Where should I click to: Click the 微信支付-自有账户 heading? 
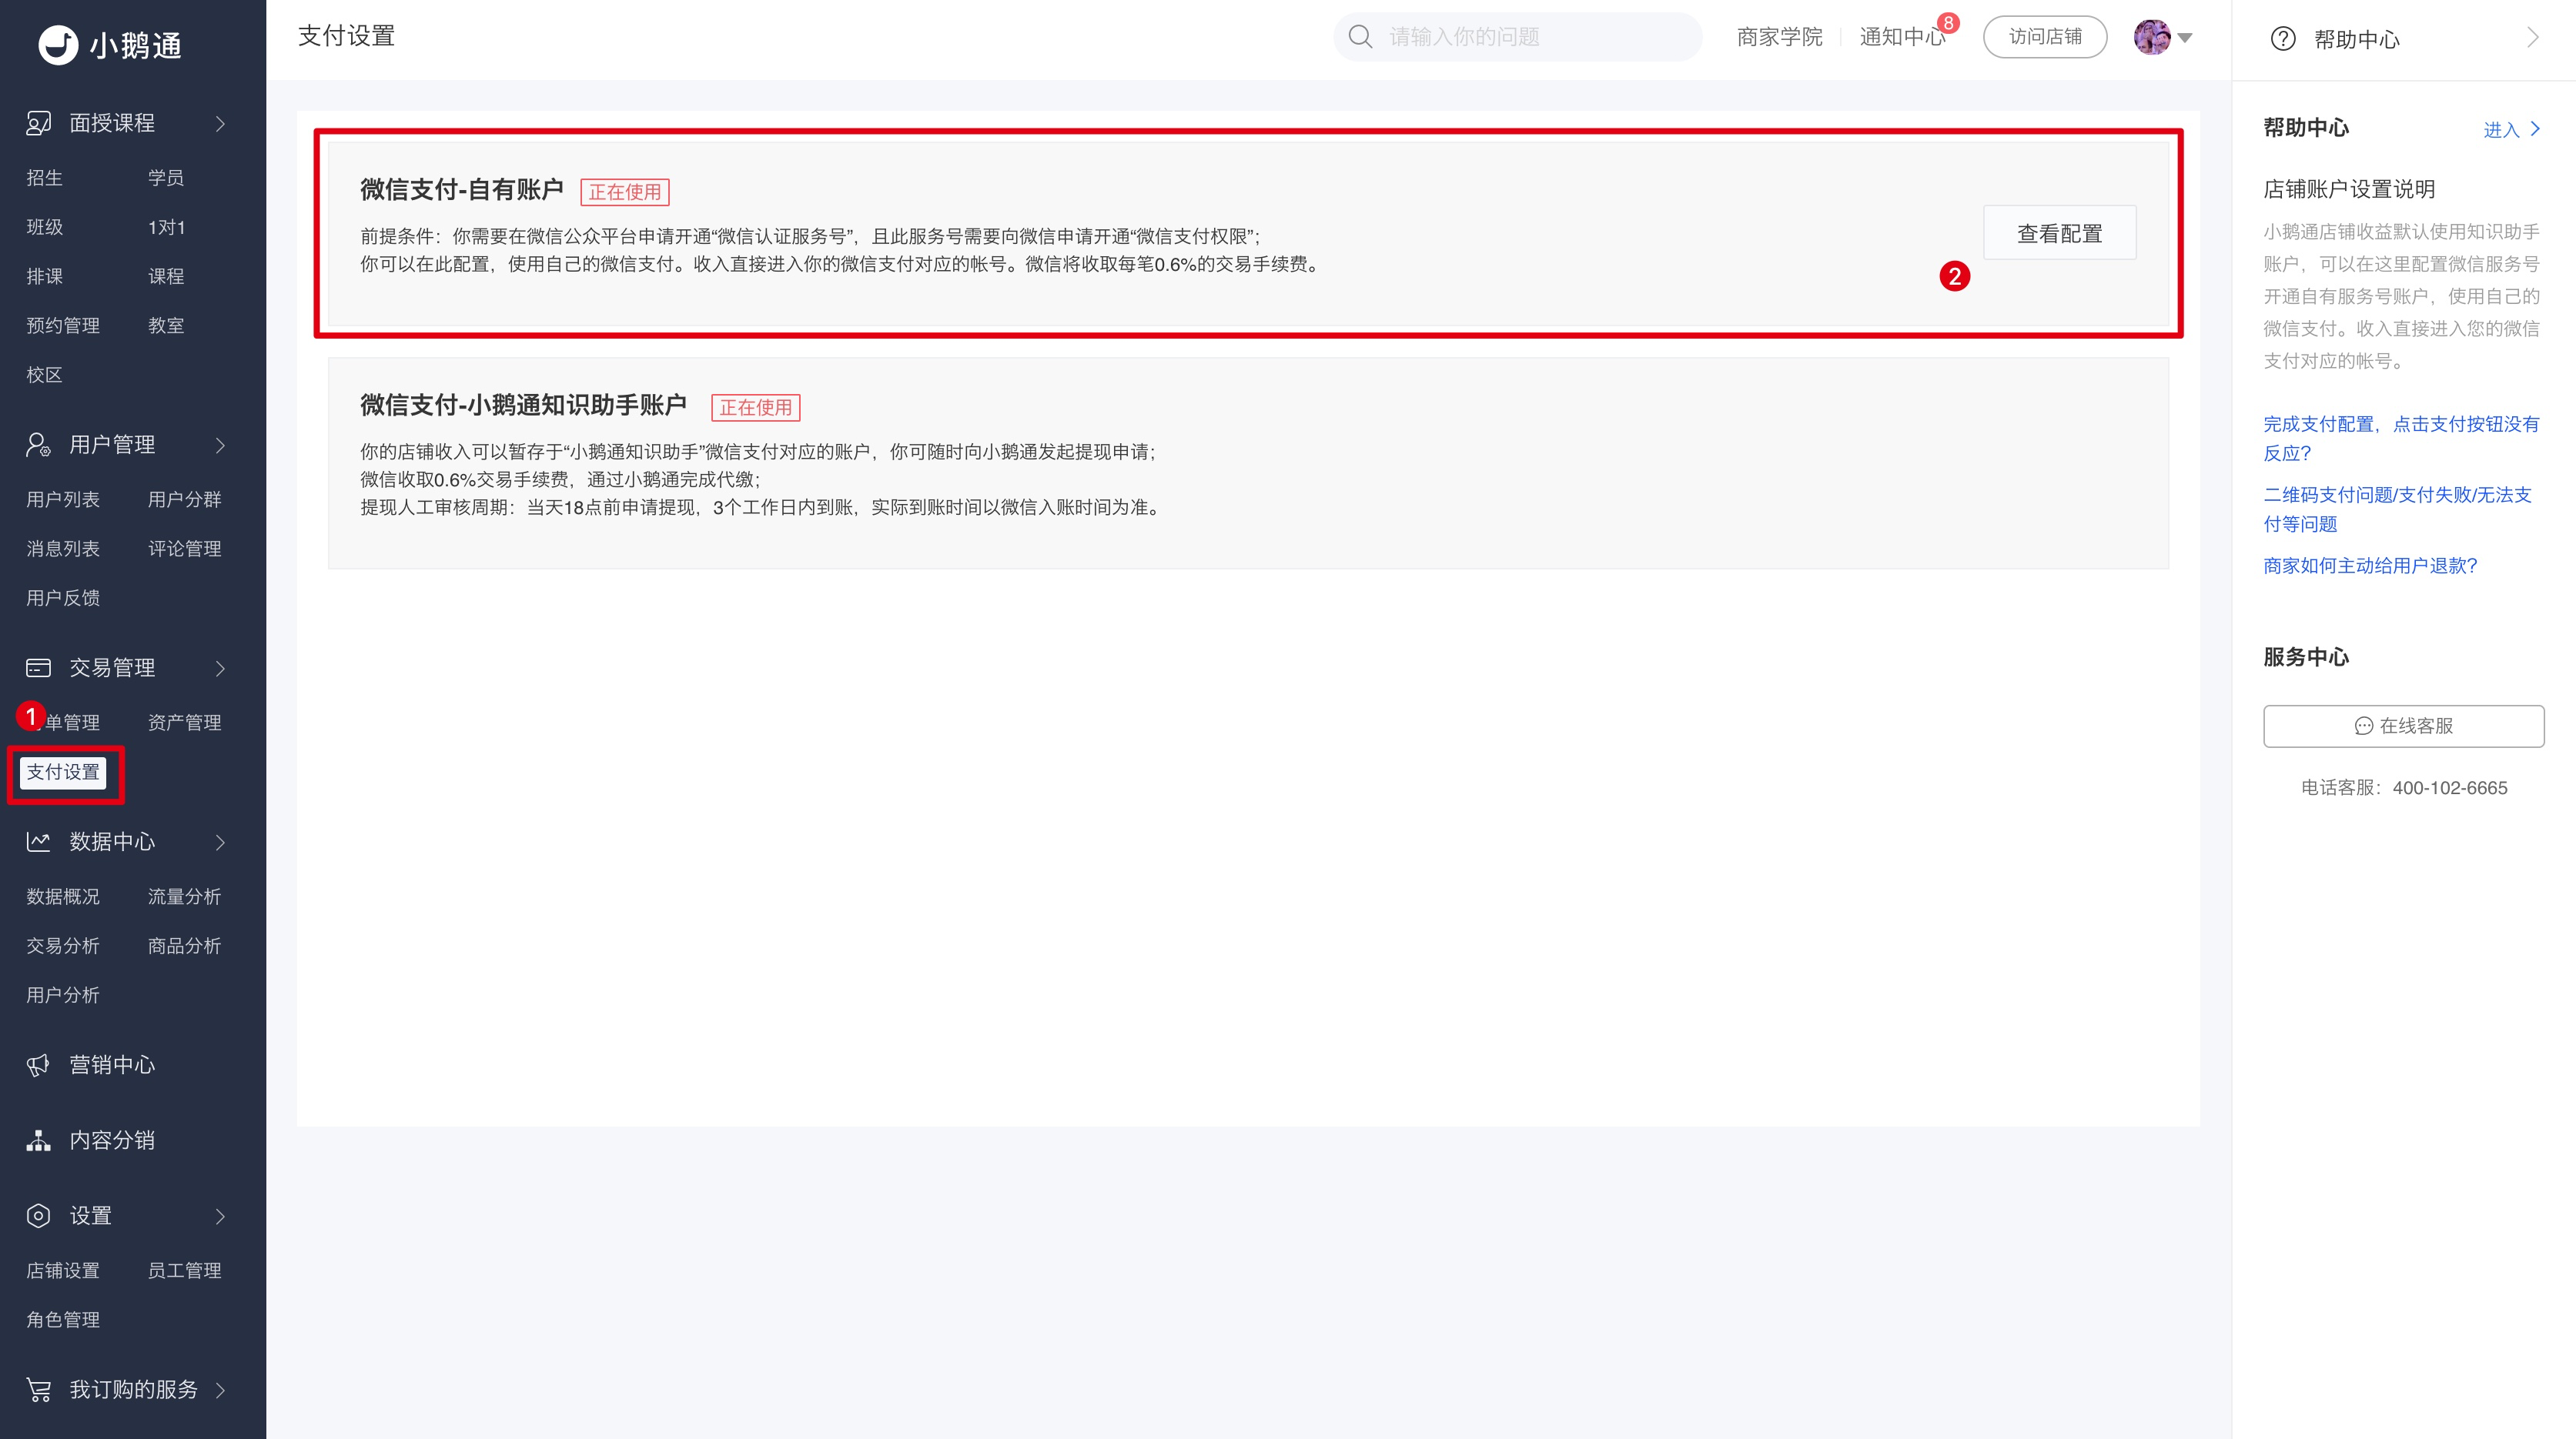click(x=462, y=190)
